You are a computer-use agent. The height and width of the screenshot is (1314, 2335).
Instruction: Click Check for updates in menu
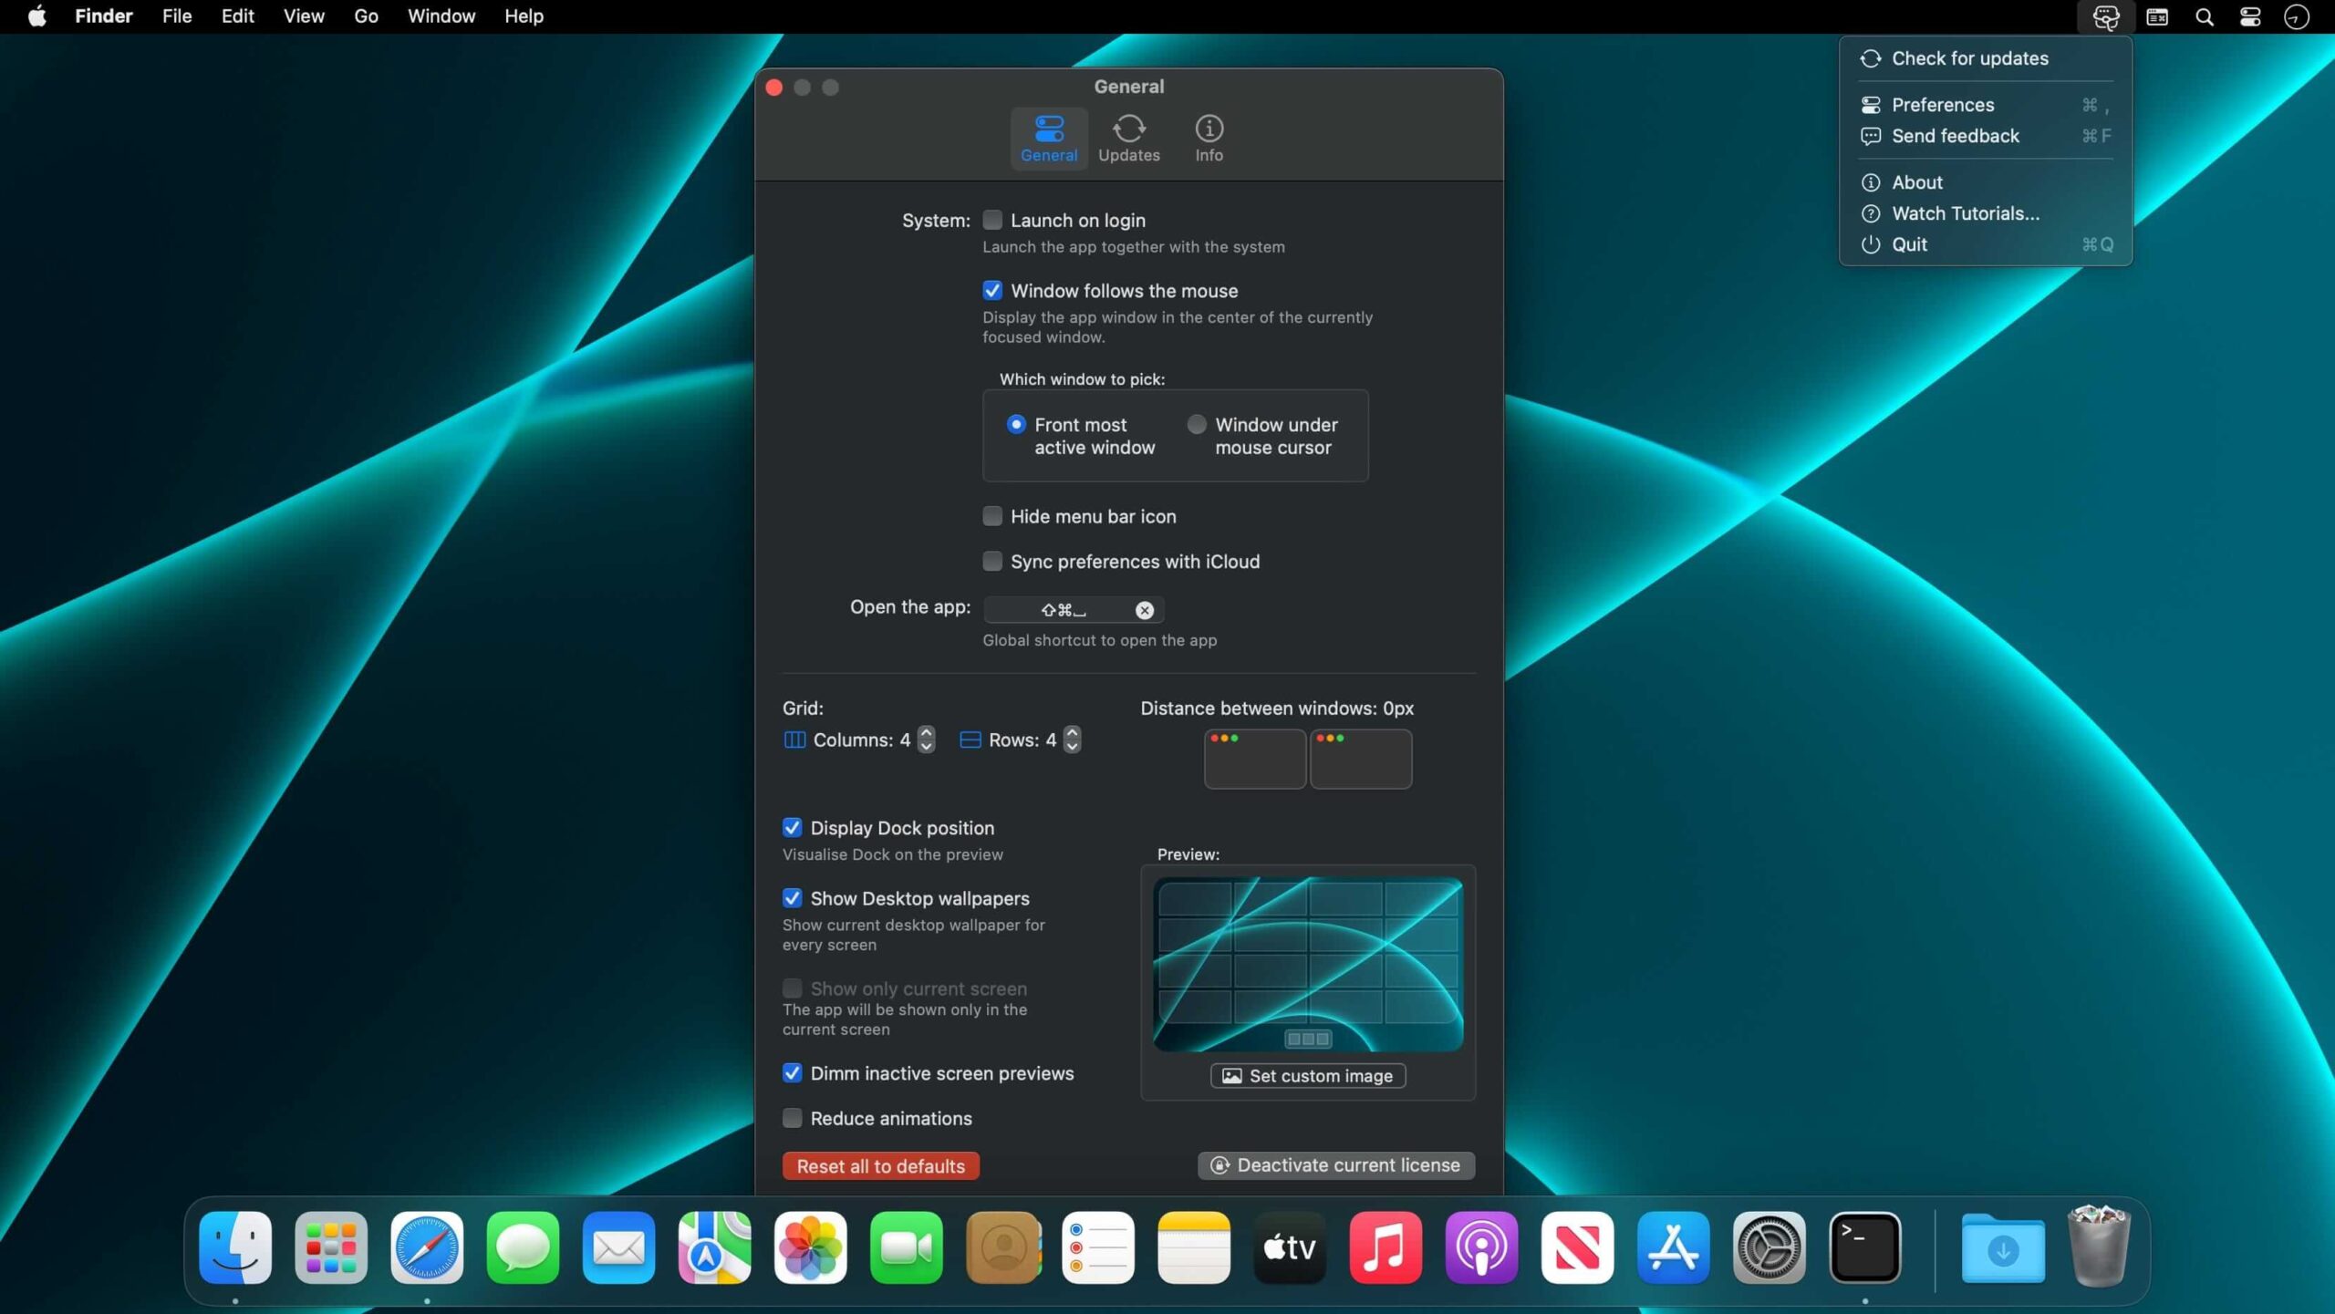pos(1969,58)
